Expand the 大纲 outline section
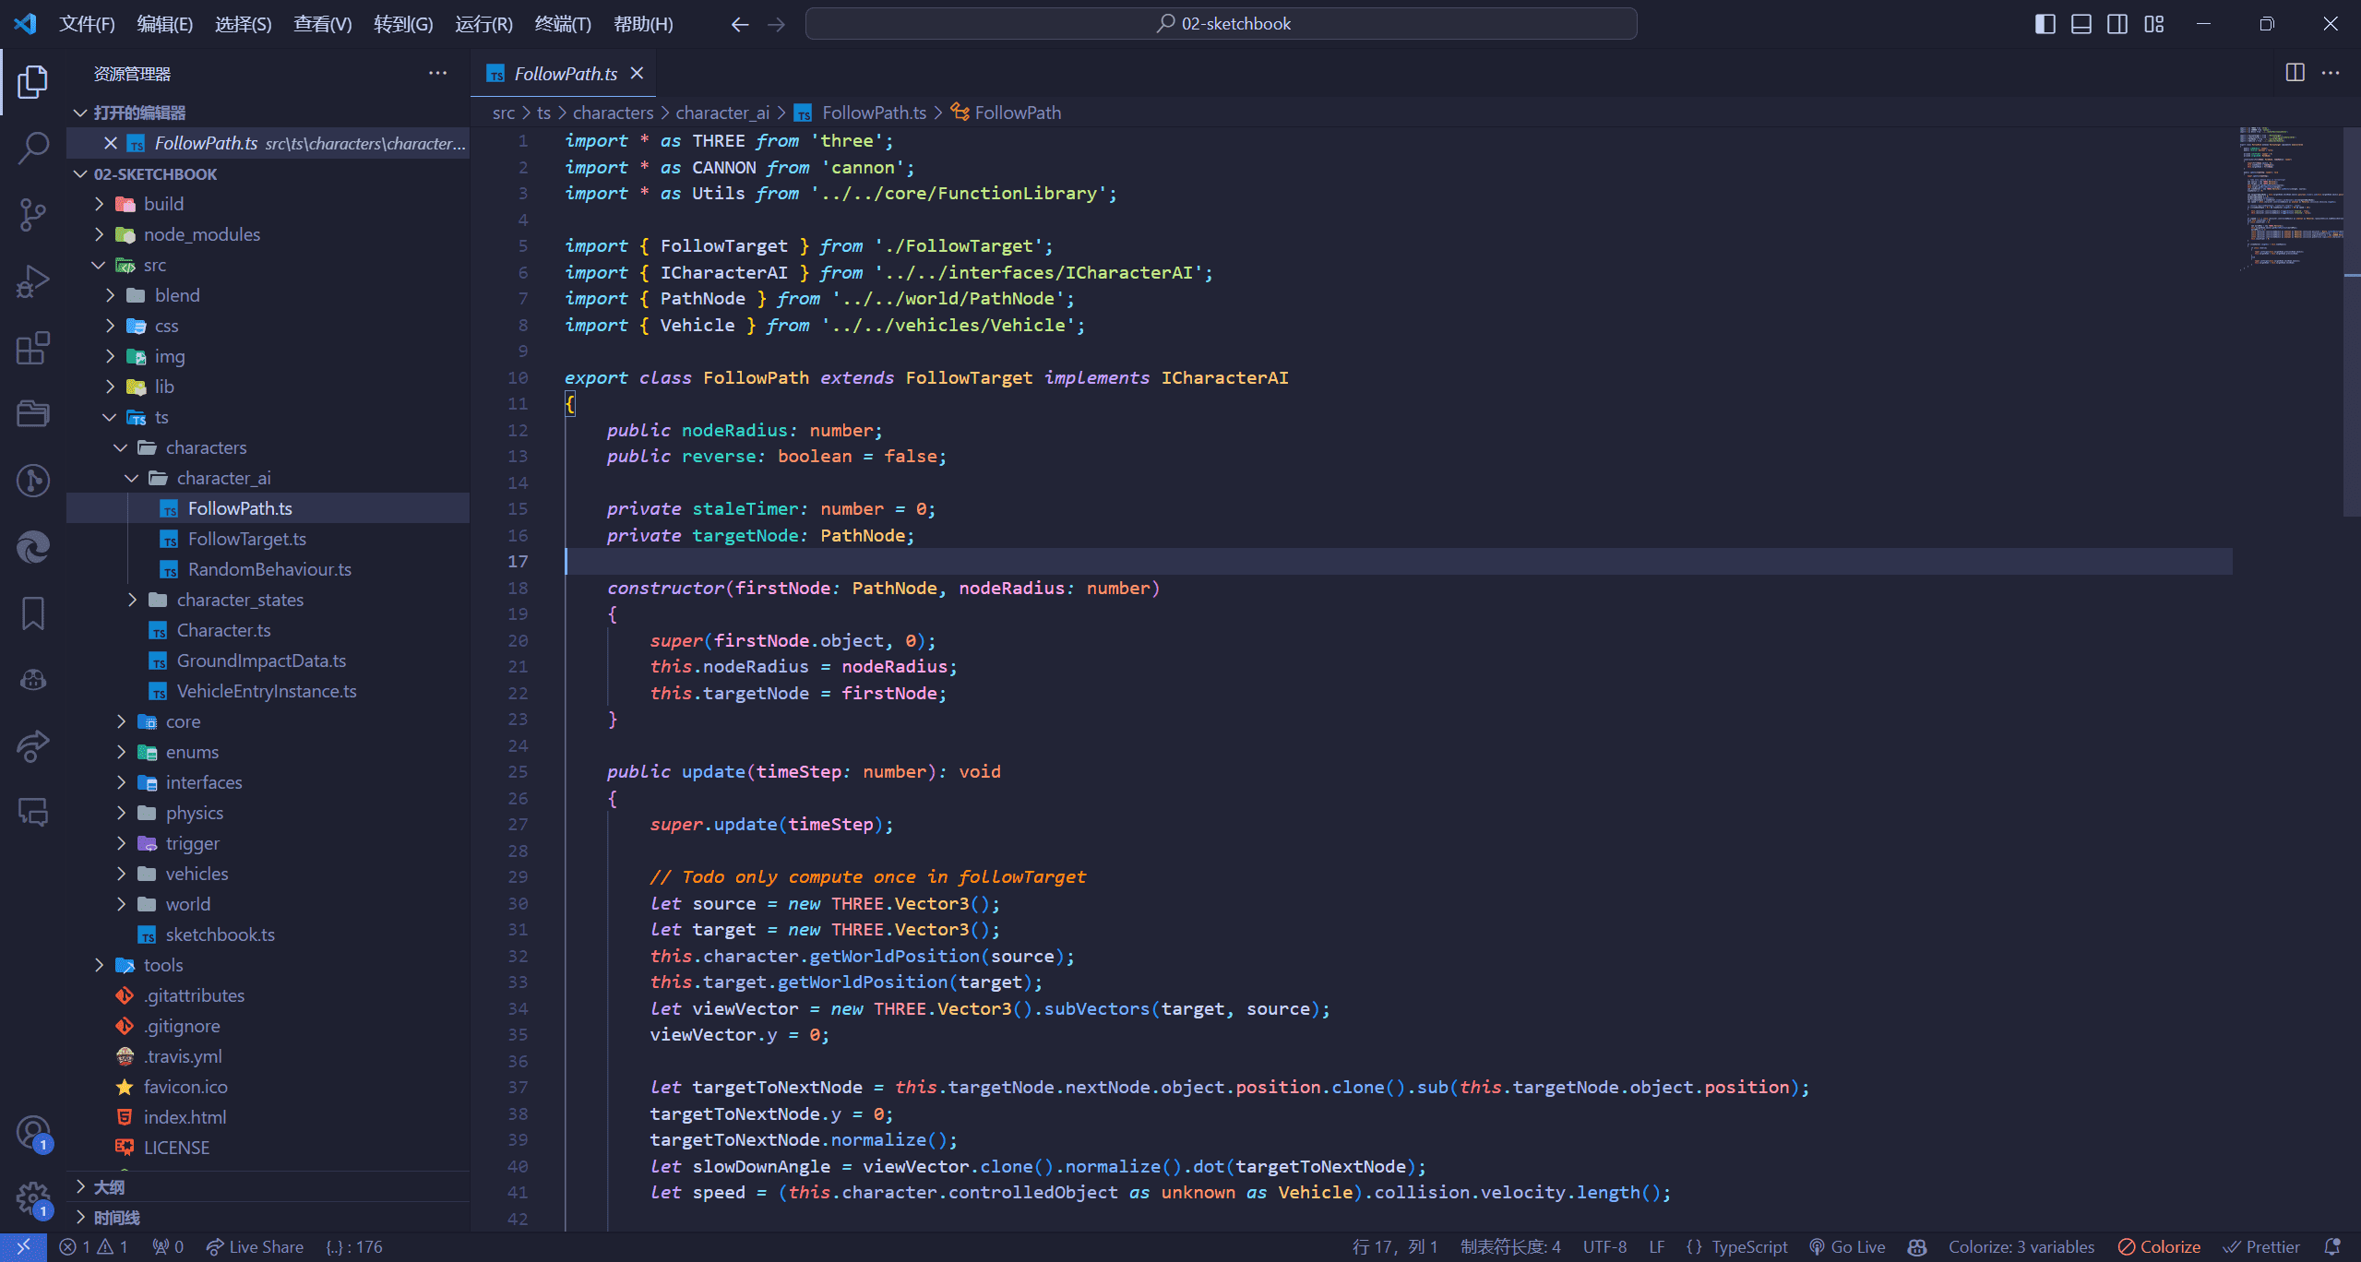The image size is (2361, 1262). [80, 1186]
